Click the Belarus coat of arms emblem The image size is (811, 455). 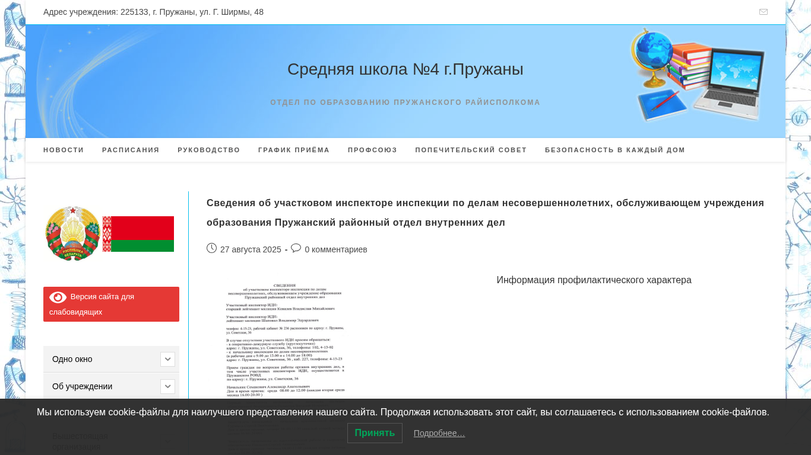72,233
